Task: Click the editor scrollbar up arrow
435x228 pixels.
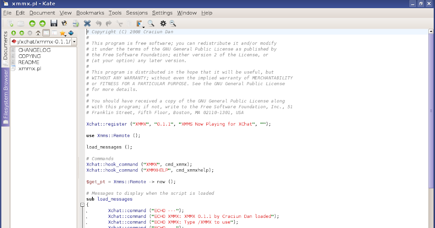Action: click(431, 32)
